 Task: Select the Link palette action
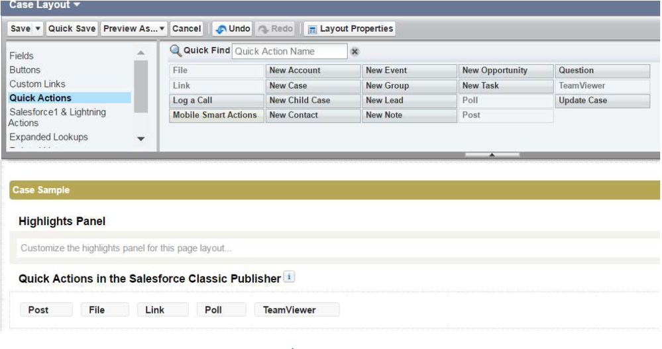tap(217, 85)
